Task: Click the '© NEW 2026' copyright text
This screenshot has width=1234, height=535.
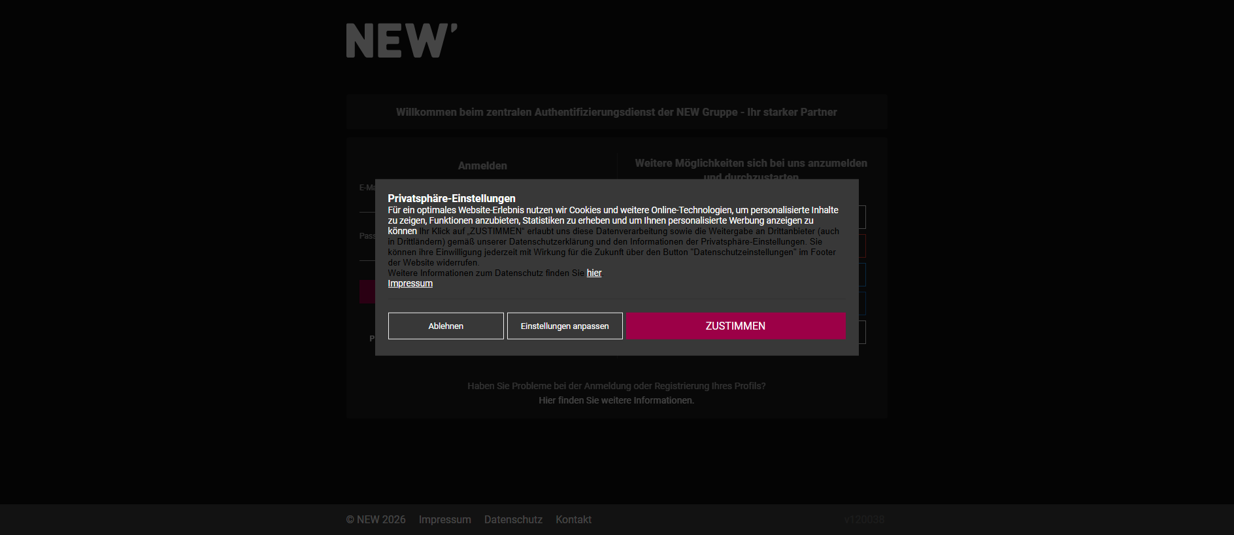Action: [376, 519]
